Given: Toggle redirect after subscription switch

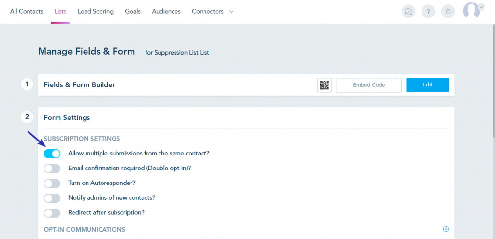Looking at the screenshot, I should click(x=52, y=213).
